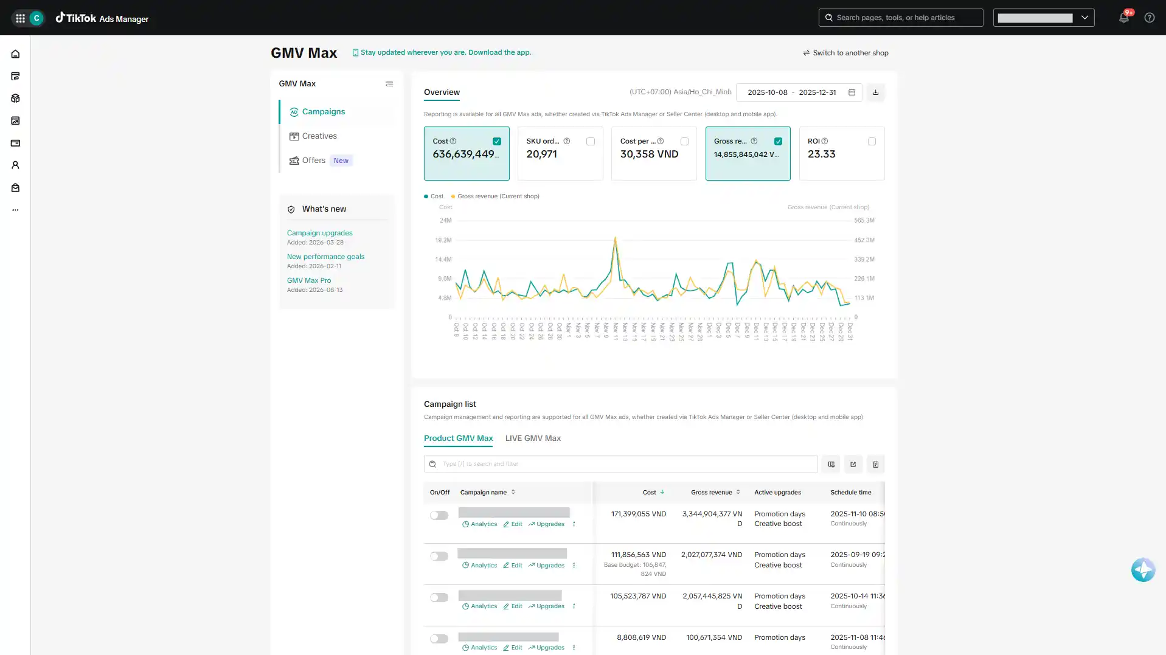The width and height of the screenshot is (1166, 655).
Task: Sort by Cost column arrow
Action: (x=662, y=492)
